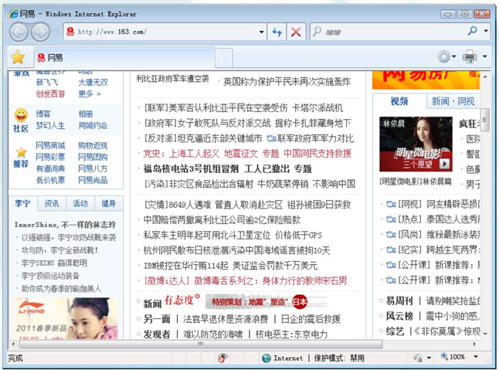Image resolution: width=499 pixels, height=370 pixels.
Task: Select the 健身 tab
Action: pos(108,204)
